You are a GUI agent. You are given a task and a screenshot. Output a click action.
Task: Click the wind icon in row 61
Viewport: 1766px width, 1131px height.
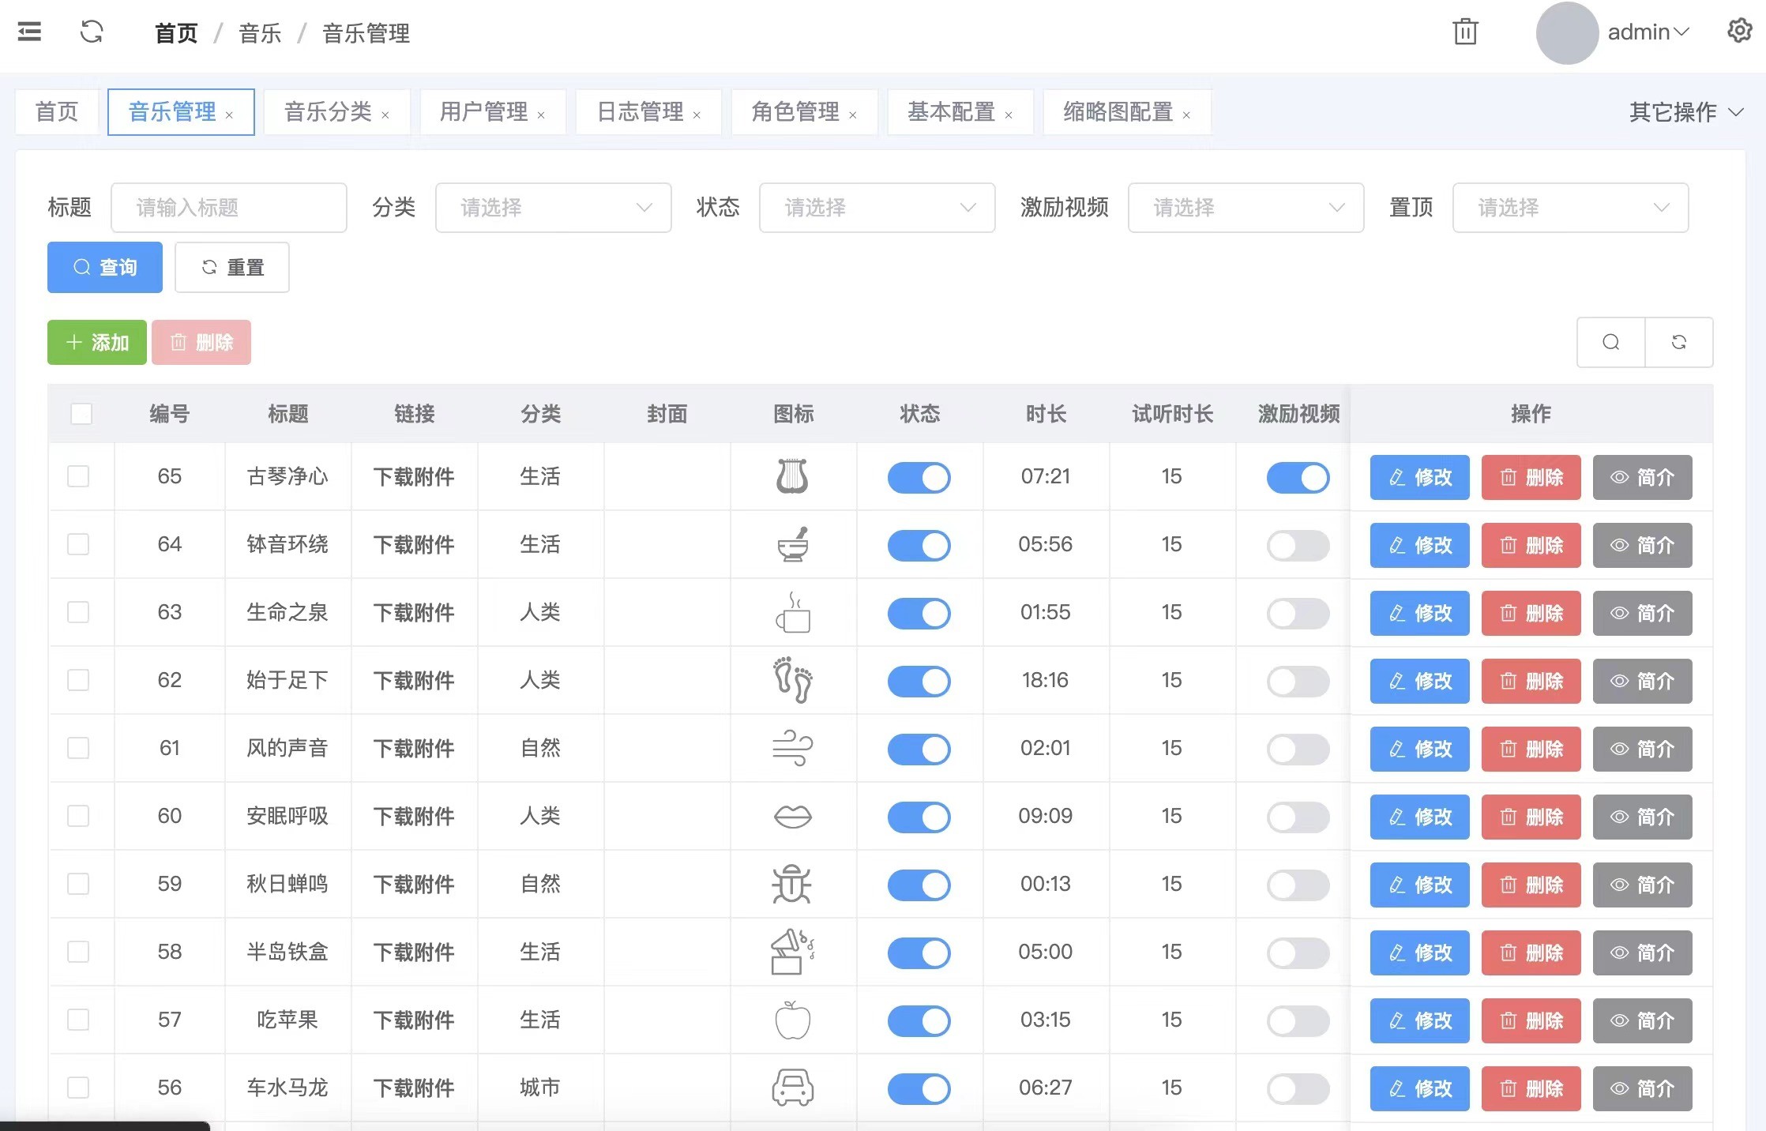pos(792,748)
